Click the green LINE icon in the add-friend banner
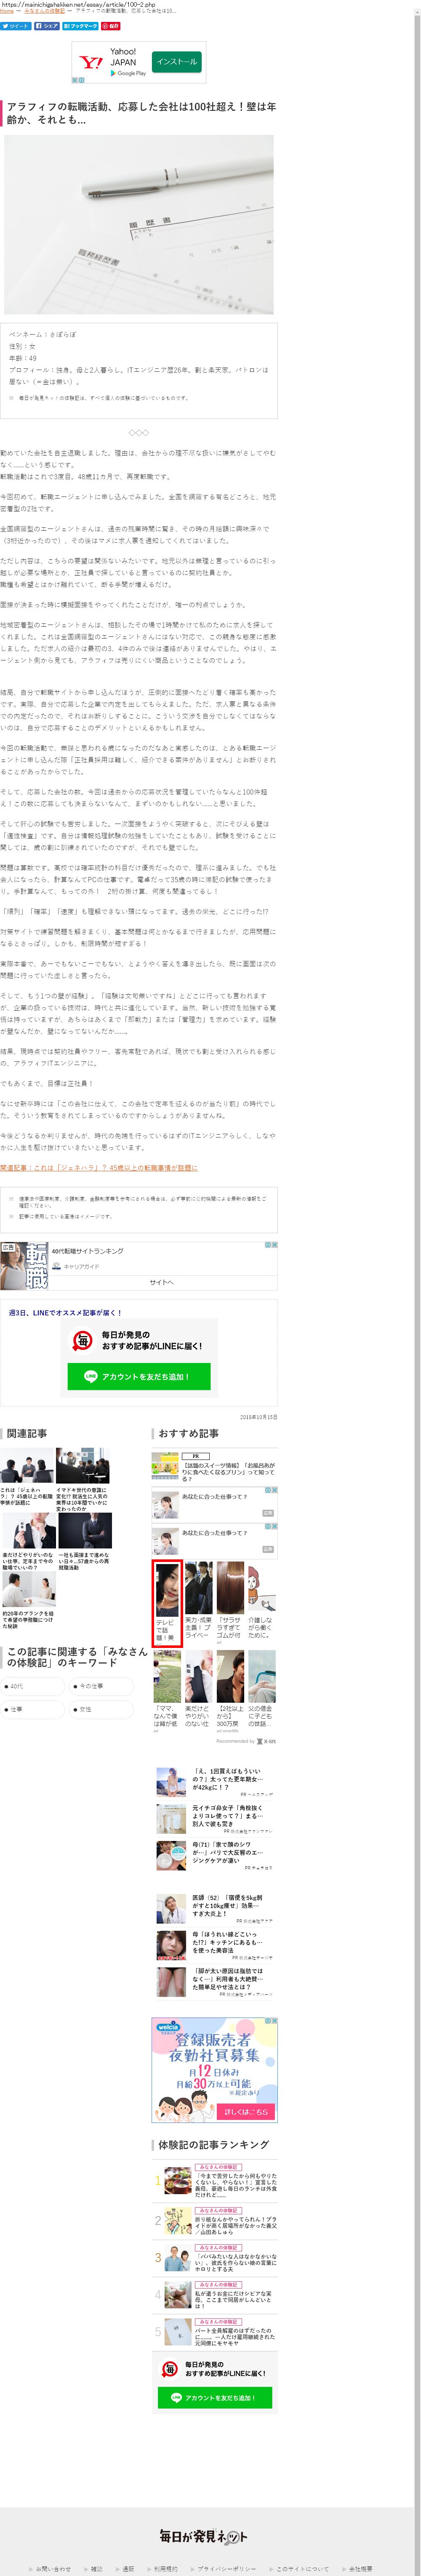421x2576 pixels. click(x=91, y=1376)
